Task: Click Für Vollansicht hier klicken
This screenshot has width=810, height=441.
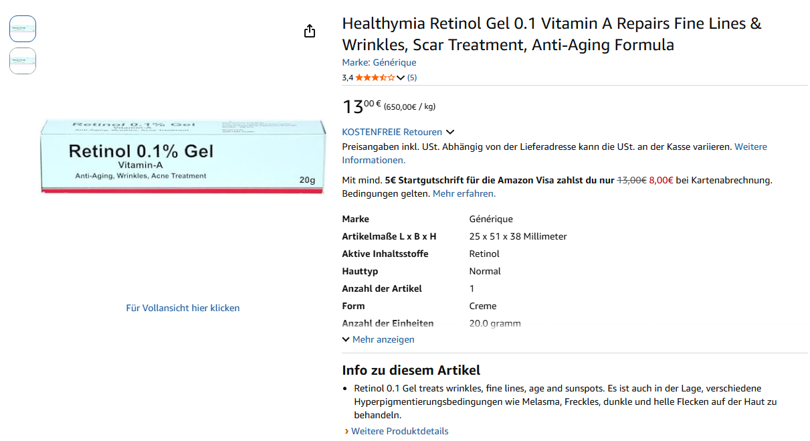Action: coord(183,308)
